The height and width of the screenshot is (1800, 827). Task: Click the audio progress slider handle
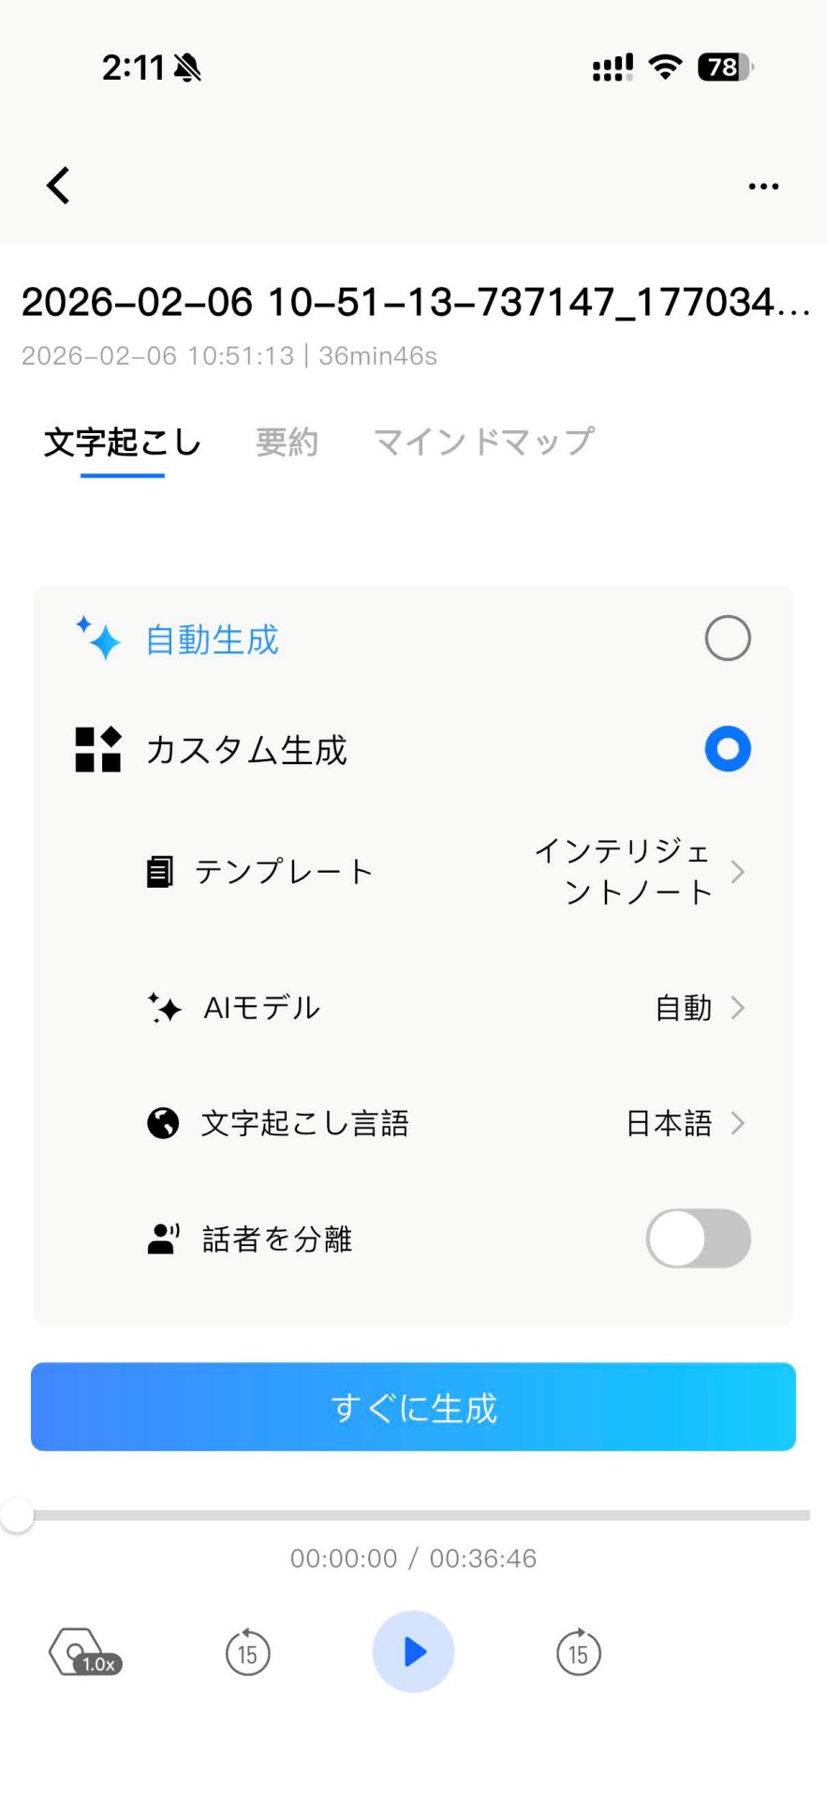(17, 1515)
